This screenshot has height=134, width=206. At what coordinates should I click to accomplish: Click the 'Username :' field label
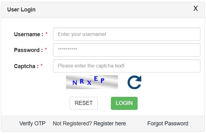pos(28,34)
